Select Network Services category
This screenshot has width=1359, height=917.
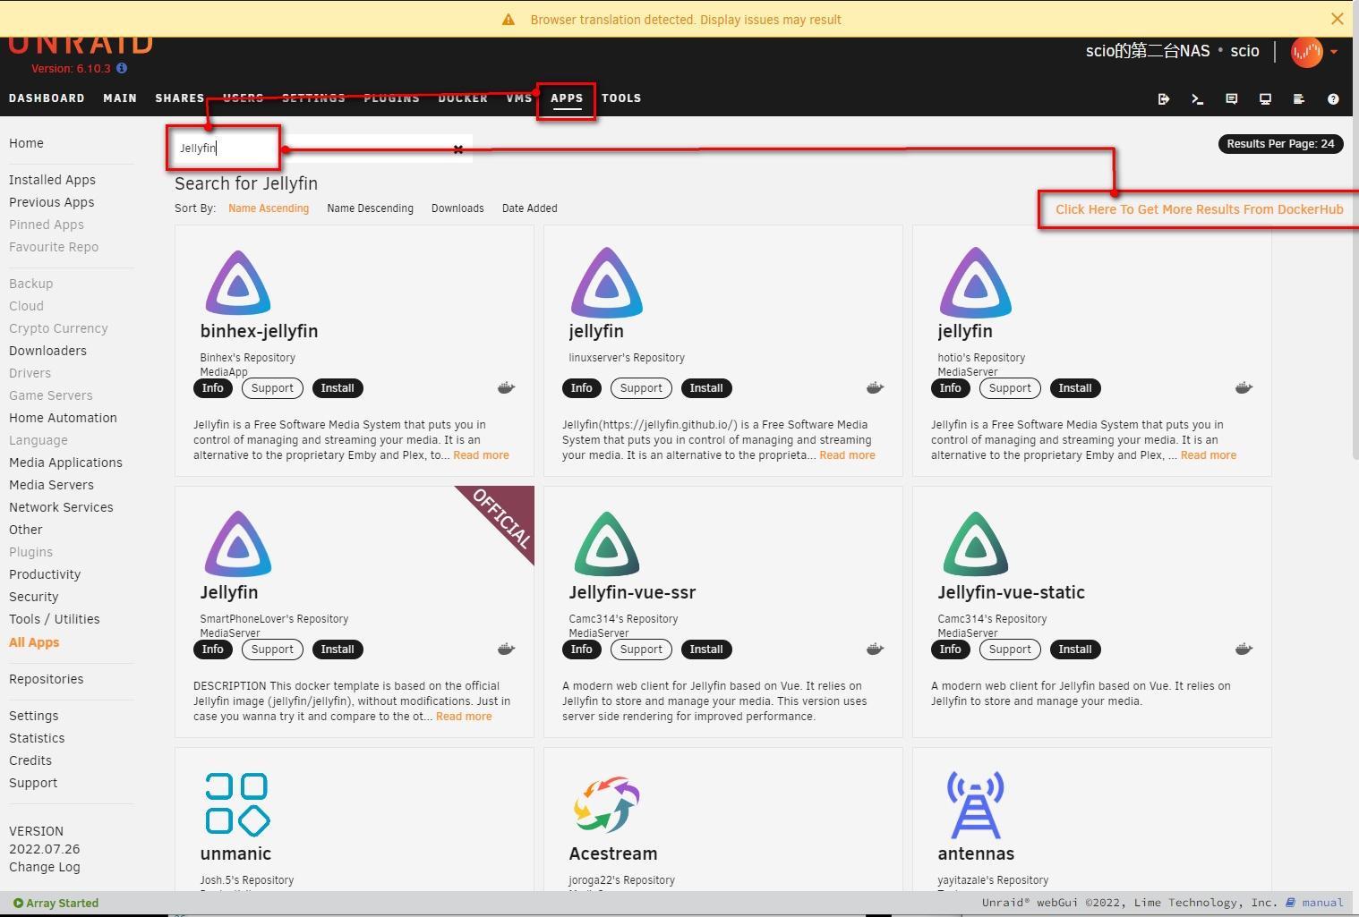pos(61,507)
